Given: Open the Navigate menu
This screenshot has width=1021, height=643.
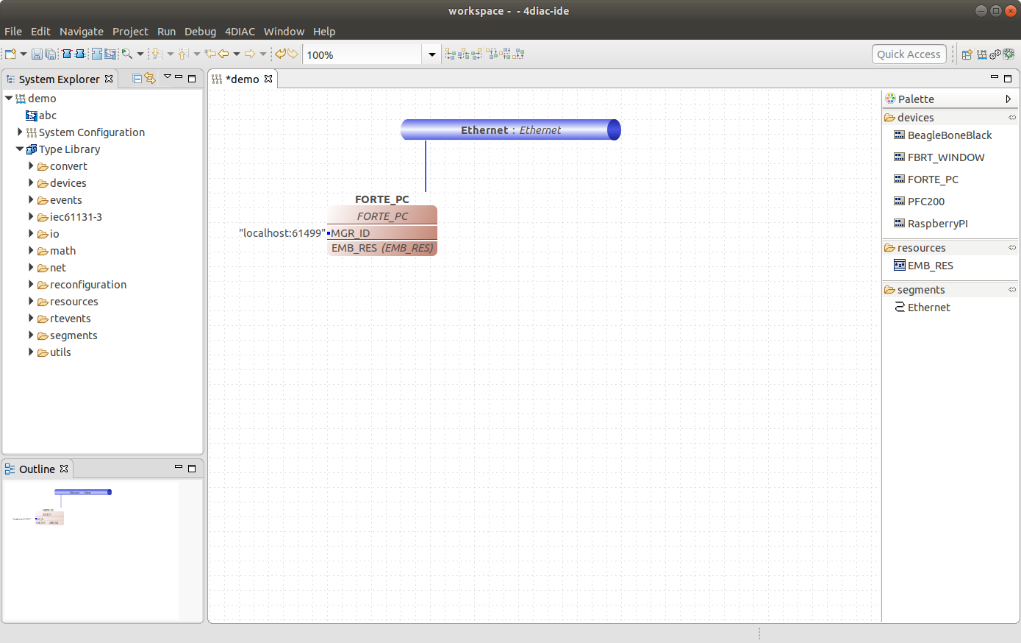Looking at the screenshot, I should 82,32.
